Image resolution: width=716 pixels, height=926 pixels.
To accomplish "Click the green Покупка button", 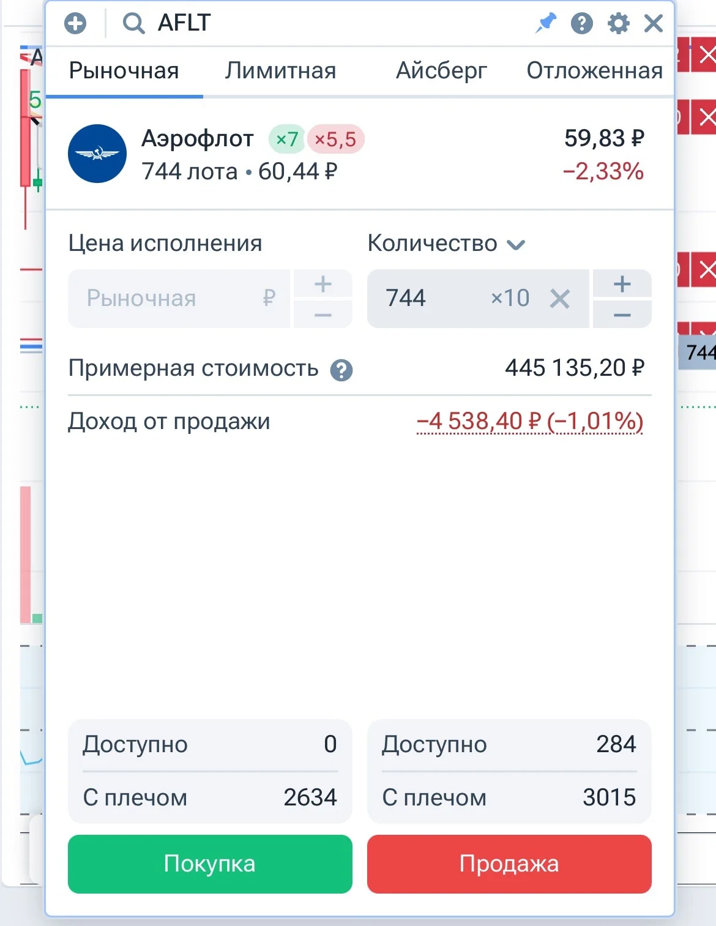I will pyautogui.click(x=210, y=864).
